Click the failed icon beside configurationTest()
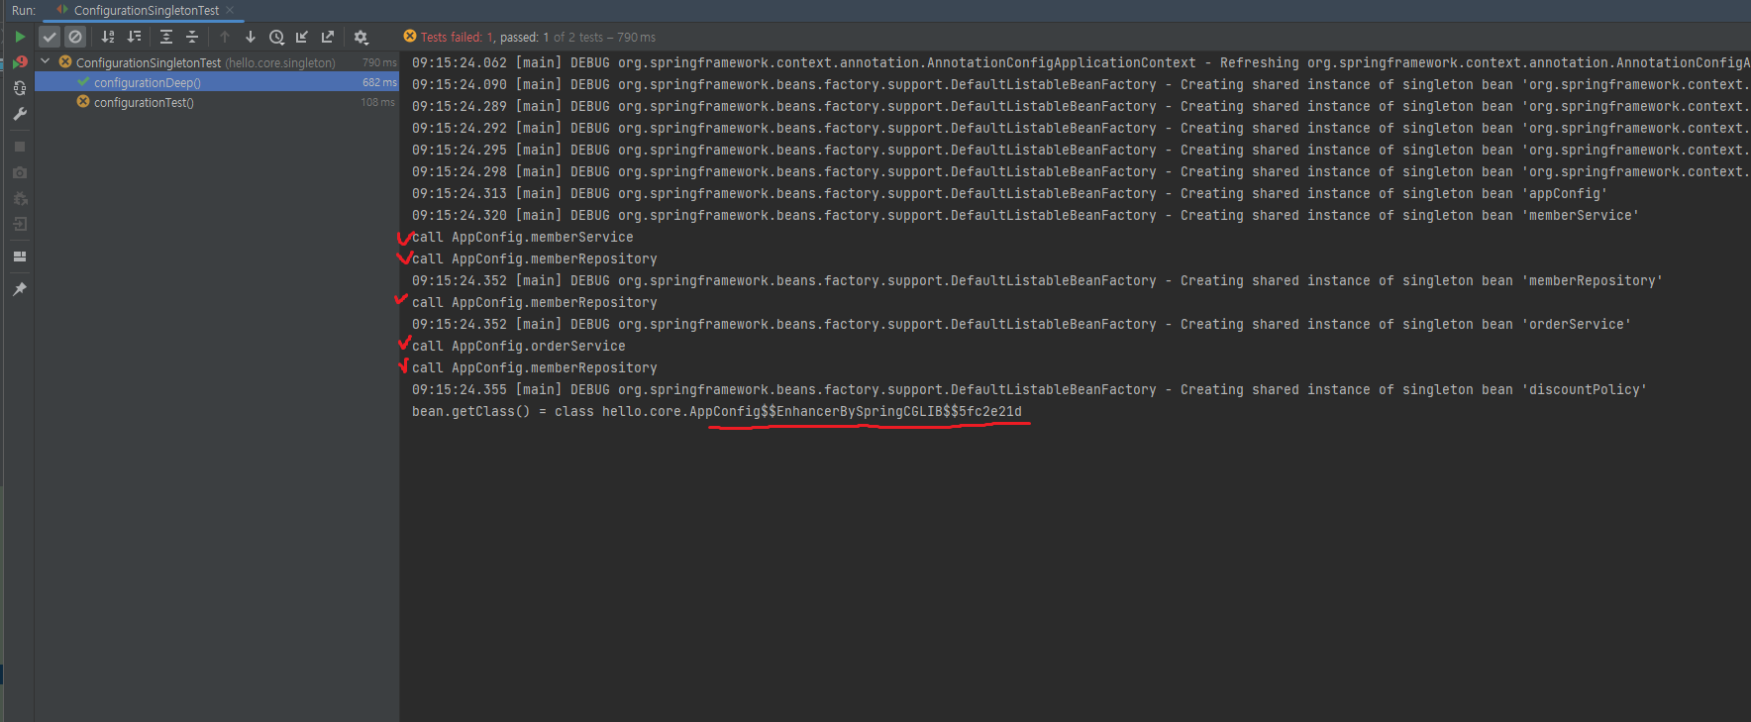Viewport: 1751px width, 722px height. tap(83, 101)
